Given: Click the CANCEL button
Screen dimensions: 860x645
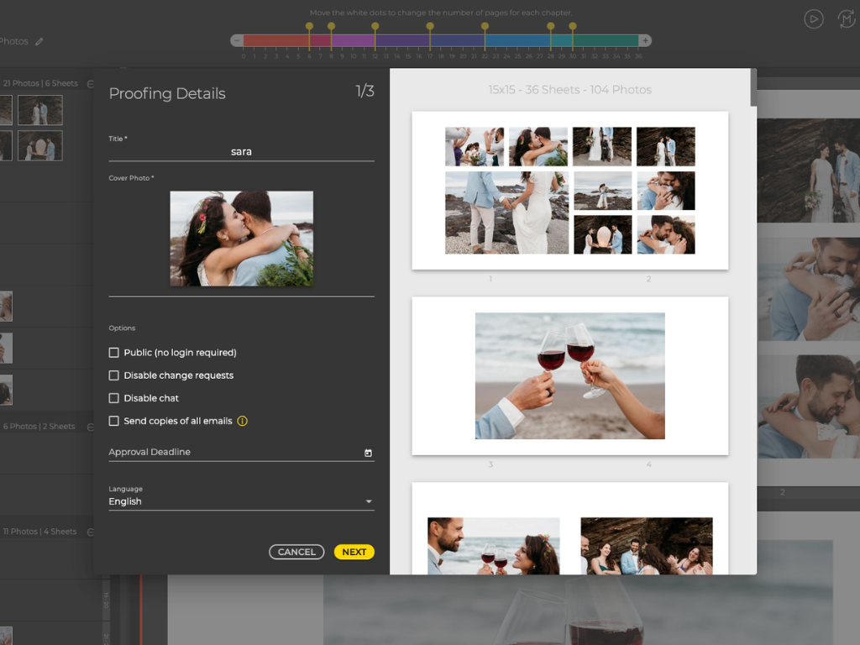Looking at the screenshot, I should [x=296, y=552].
